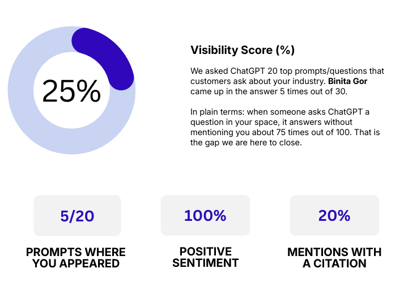Click the bold Binita Gor name
Screen dimensions: 408x285
pyautogui.click(x=347, y=81)
